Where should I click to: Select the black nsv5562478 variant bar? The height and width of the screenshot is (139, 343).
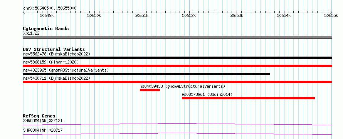(x=177, y=58)
